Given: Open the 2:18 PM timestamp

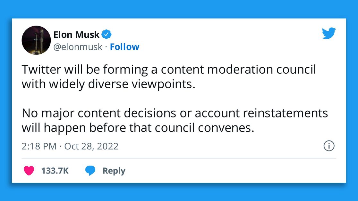Looking at the screenshot, I should click(39, 146).
